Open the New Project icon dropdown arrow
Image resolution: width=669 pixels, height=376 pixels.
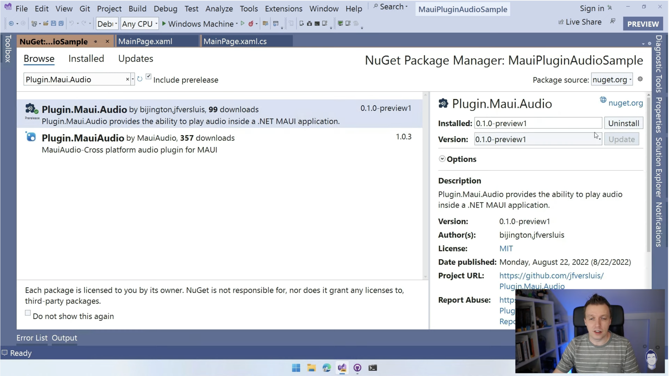[40, 24]
